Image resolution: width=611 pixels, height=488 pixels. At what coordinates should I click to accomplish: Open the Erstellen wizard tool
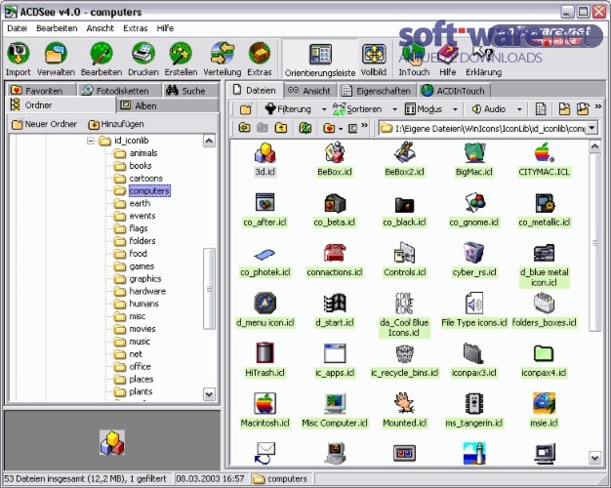click(181, 60)
